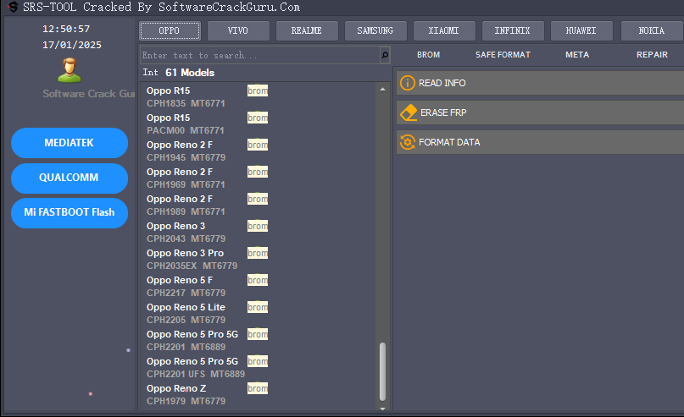Image resolution: width=684 pixels, height=417 pixels.
Task: Click the Read Info icon
Action: (408, 83)
